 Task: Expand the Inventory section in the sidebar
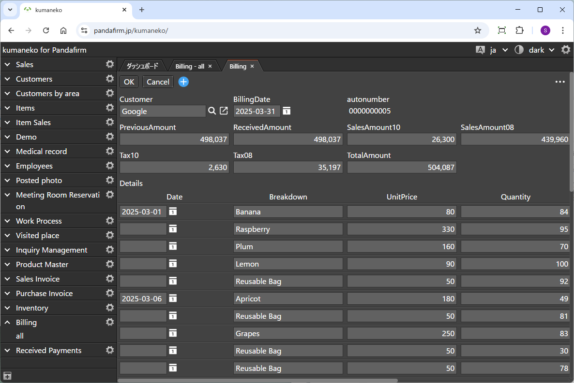(x=8, y=308)
